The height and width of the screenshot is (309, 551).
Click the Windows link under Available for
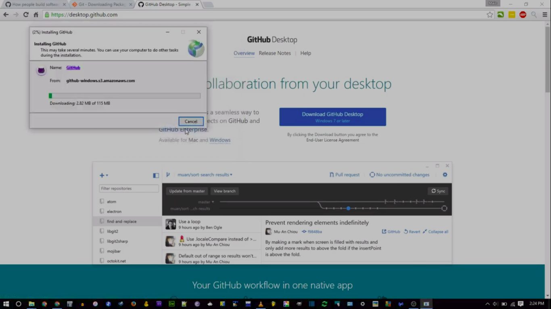click(x=220, y=140)
